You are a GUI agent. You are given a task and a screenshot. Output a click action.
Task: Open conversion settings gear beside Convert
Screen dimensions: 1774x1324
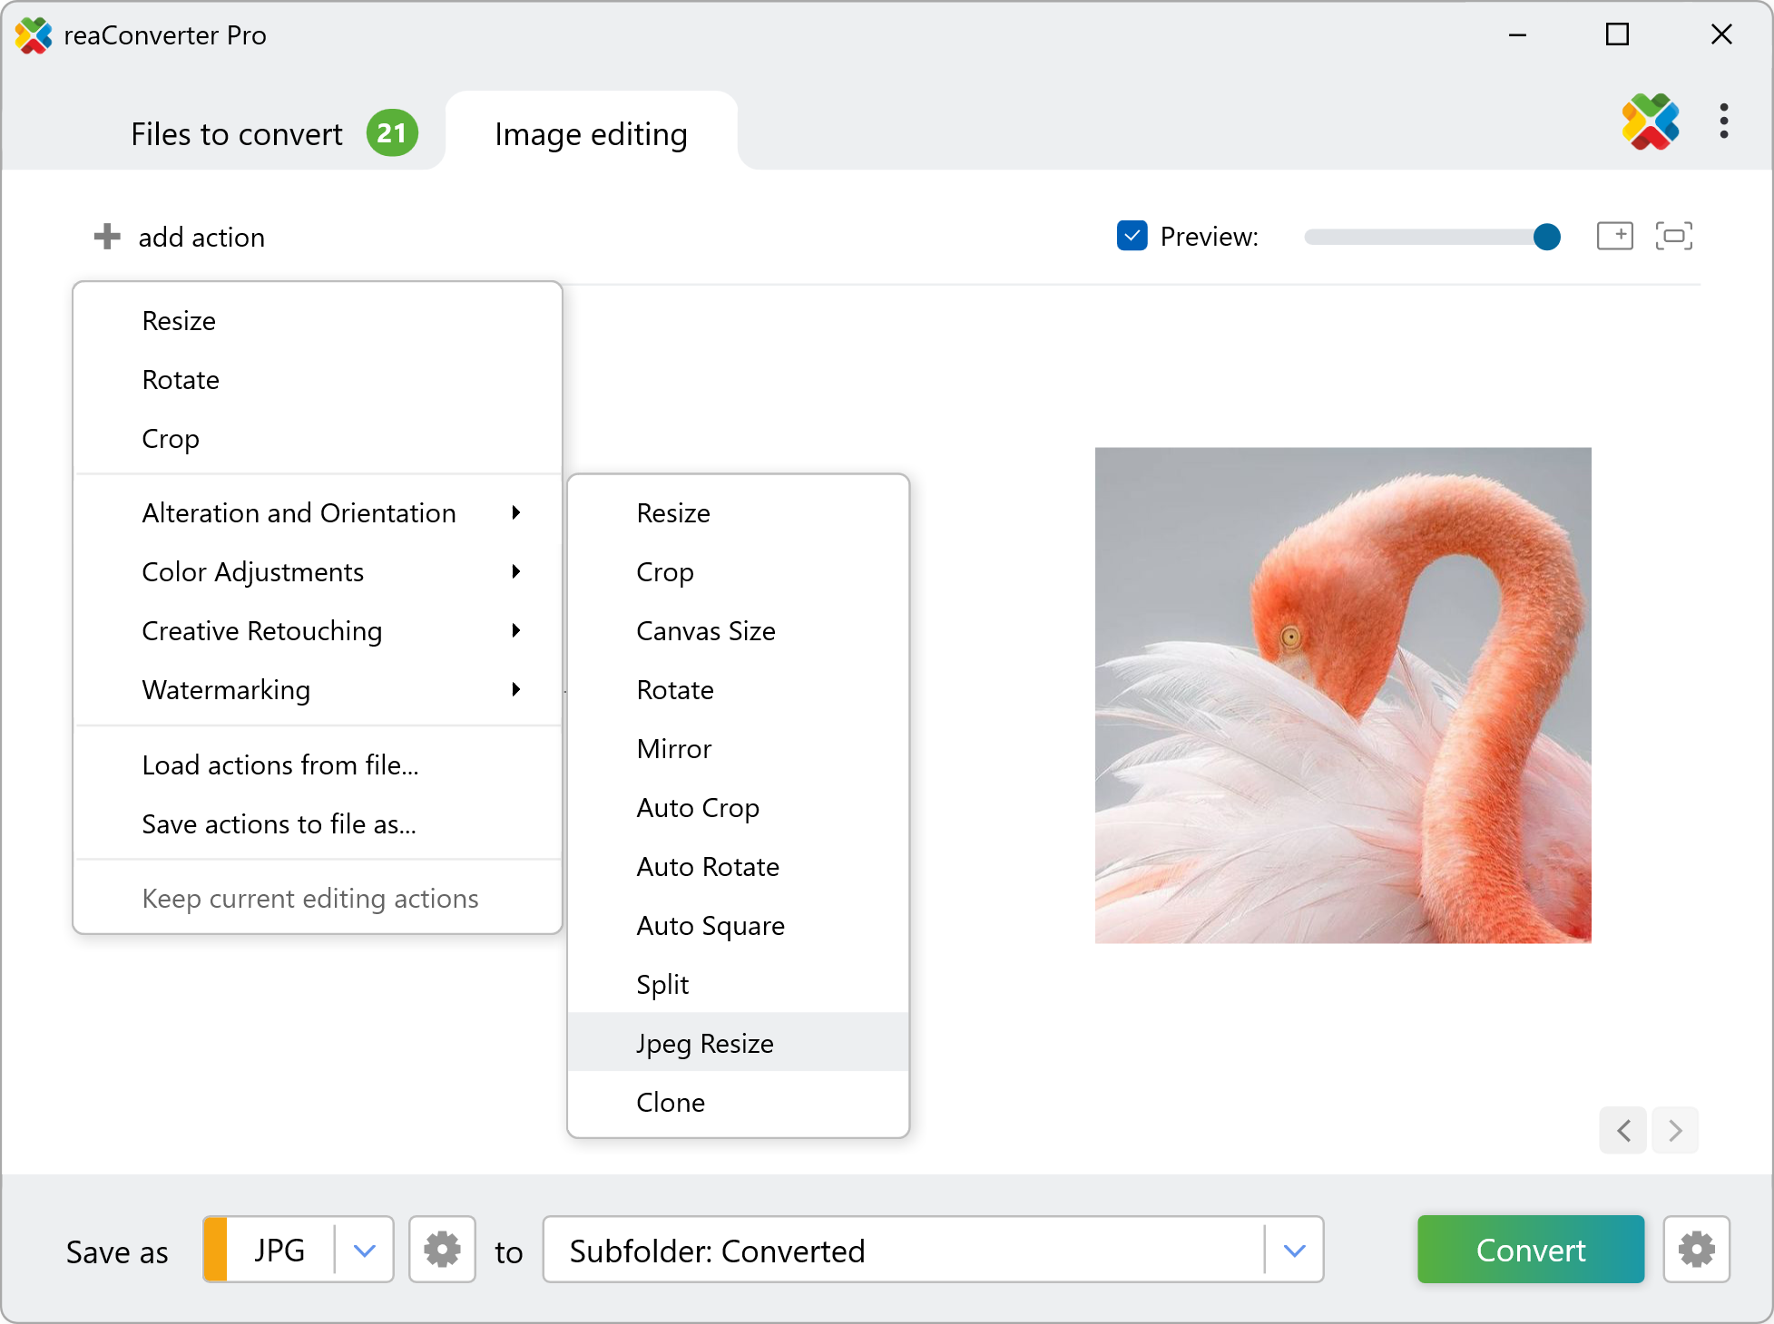click(x=1696, y=1250)
